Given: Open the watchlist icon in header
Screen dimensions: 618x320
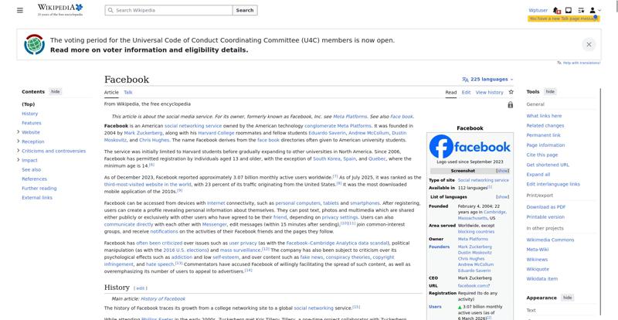Looking at the screenshot, I should (581, 10).
